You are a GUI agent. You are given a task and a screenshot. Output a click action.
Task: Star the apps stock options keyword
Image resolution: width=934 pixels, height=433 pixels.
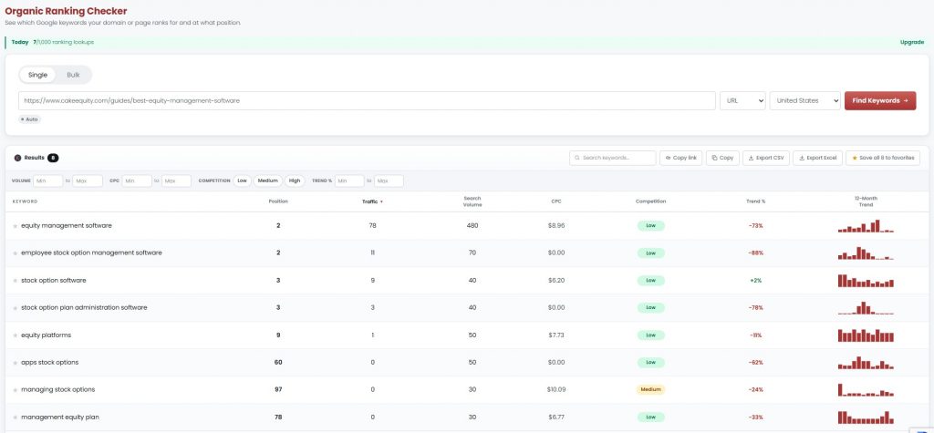click(16, 364)
